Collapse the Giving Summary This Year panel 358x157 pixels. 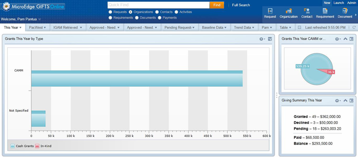coord(345,101)
